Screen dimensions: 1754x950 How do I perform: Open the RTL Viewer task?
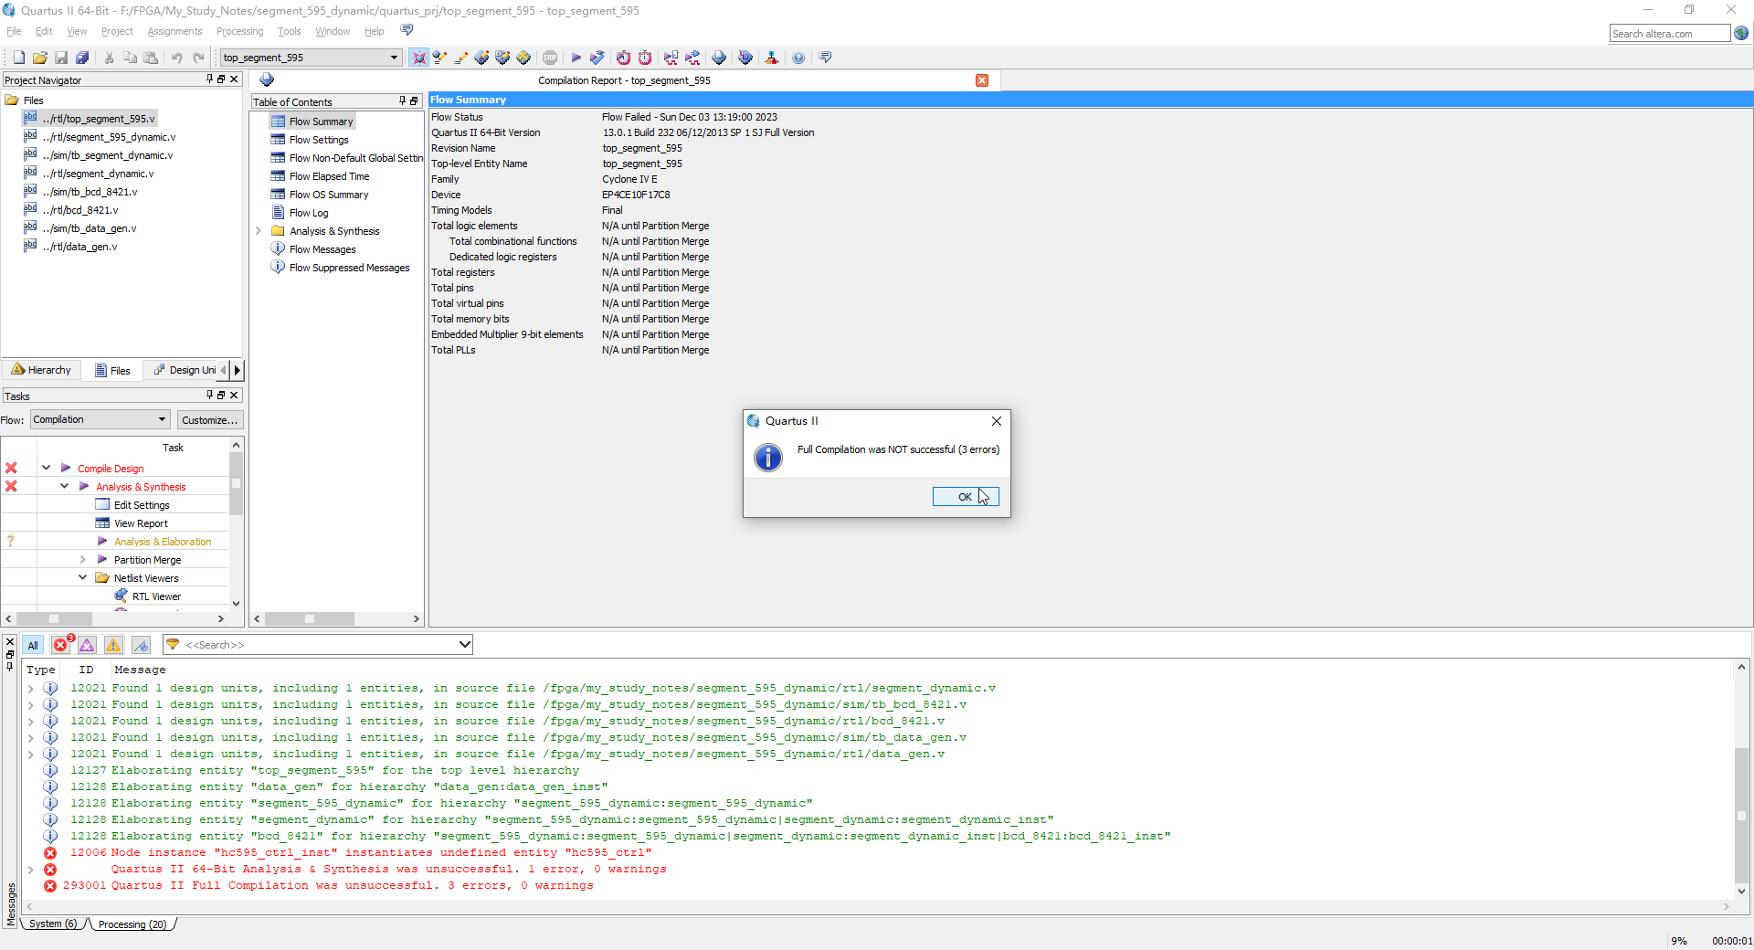[x=156, y=596]
